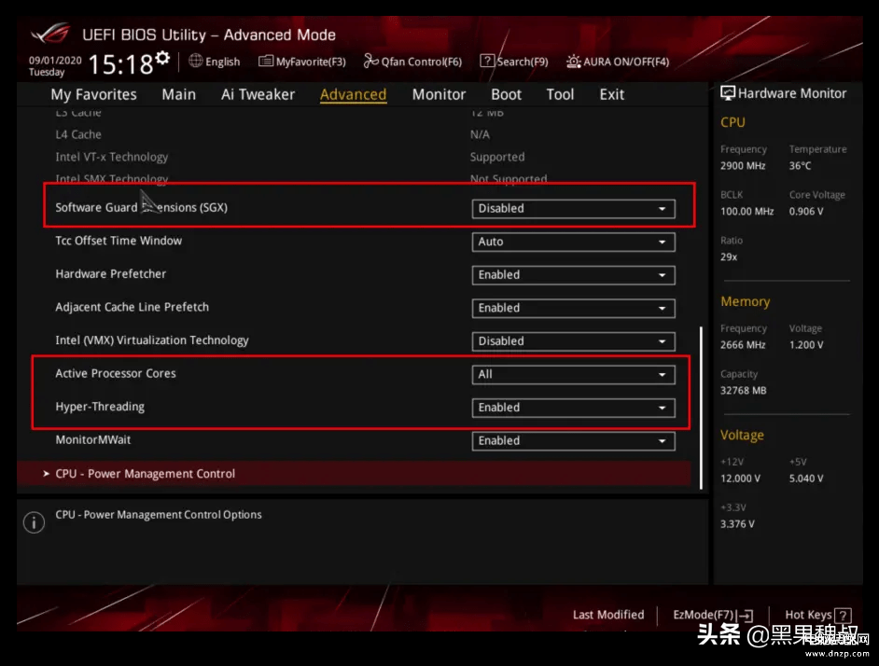Open Tcc Offset Time Window dropdown

click(x=574, y=242)
